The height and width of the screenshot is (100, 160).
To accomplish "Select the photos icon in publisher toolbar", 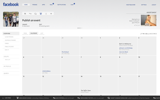I will (35, 14).
